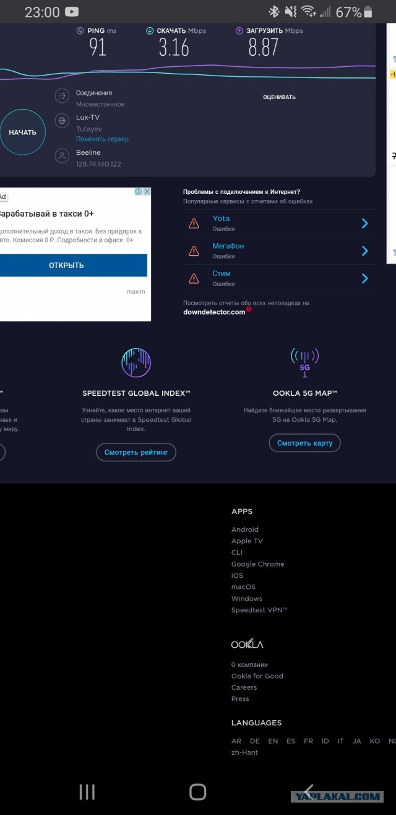
Task: Switch language to DE
Action: pos(255,741)
